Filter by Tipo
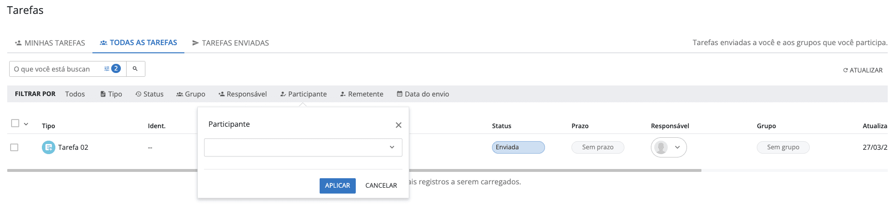This screenshot has width=894, height=205. [111, 94]
